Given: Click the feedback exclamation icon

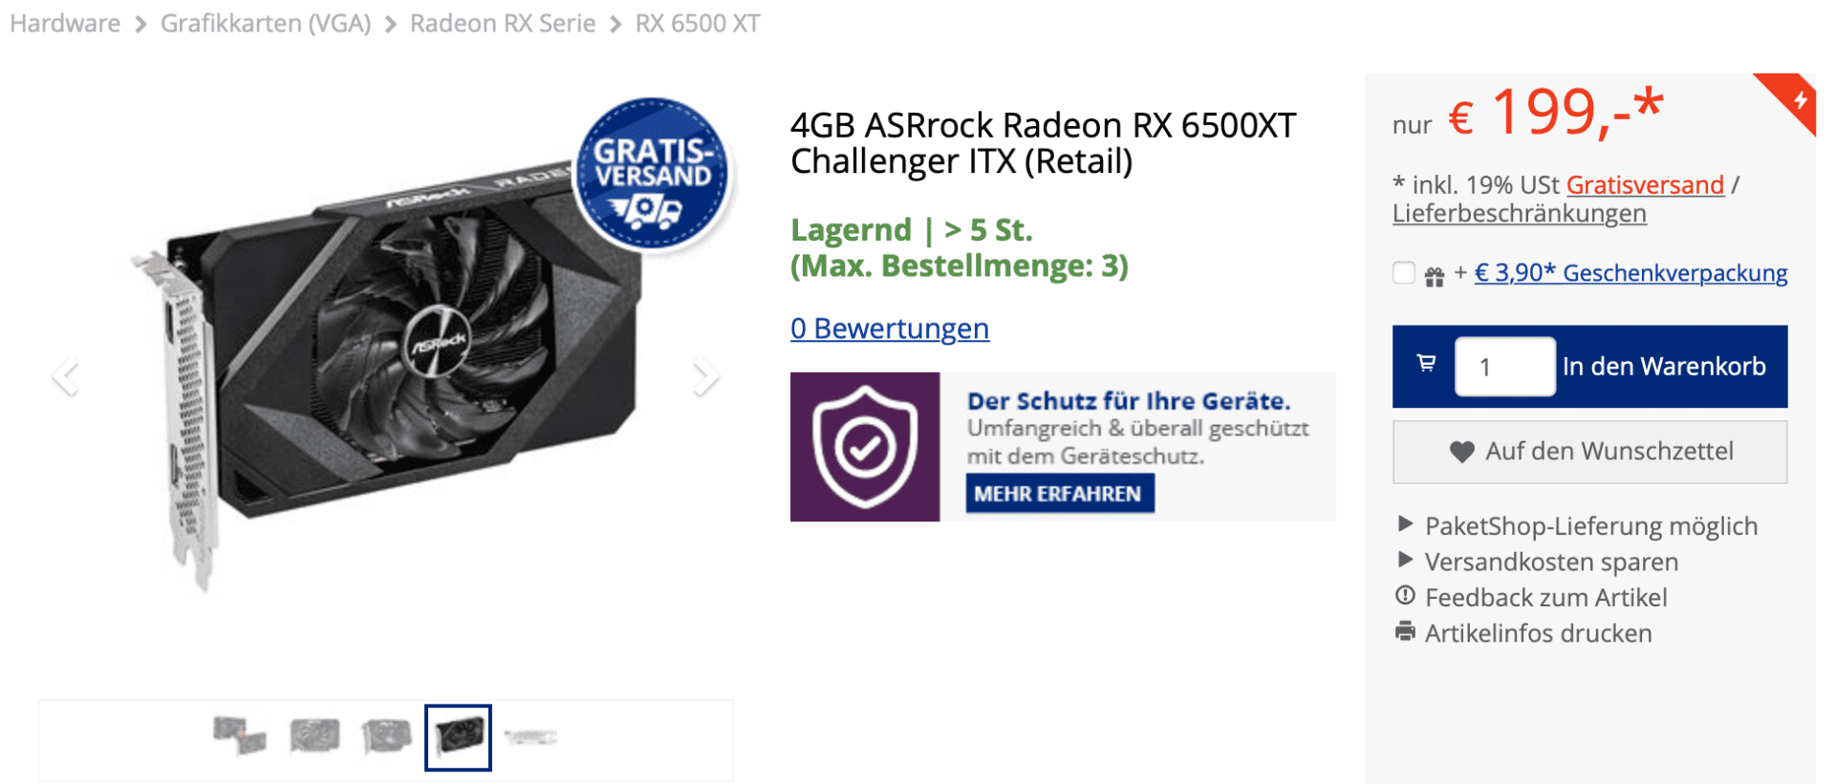Looking at the screenshot, I should click(x=1405, y=596).
